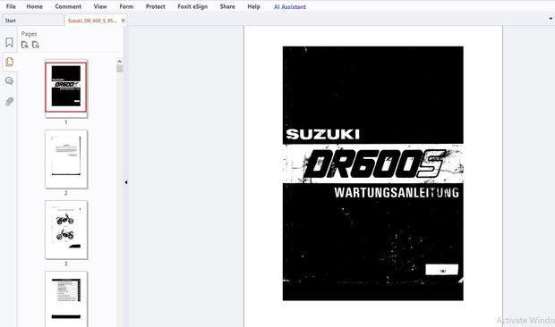
Task: Click the SUZUKI text on the cover page
Action: pyautogui.click(x=322, y=134)
